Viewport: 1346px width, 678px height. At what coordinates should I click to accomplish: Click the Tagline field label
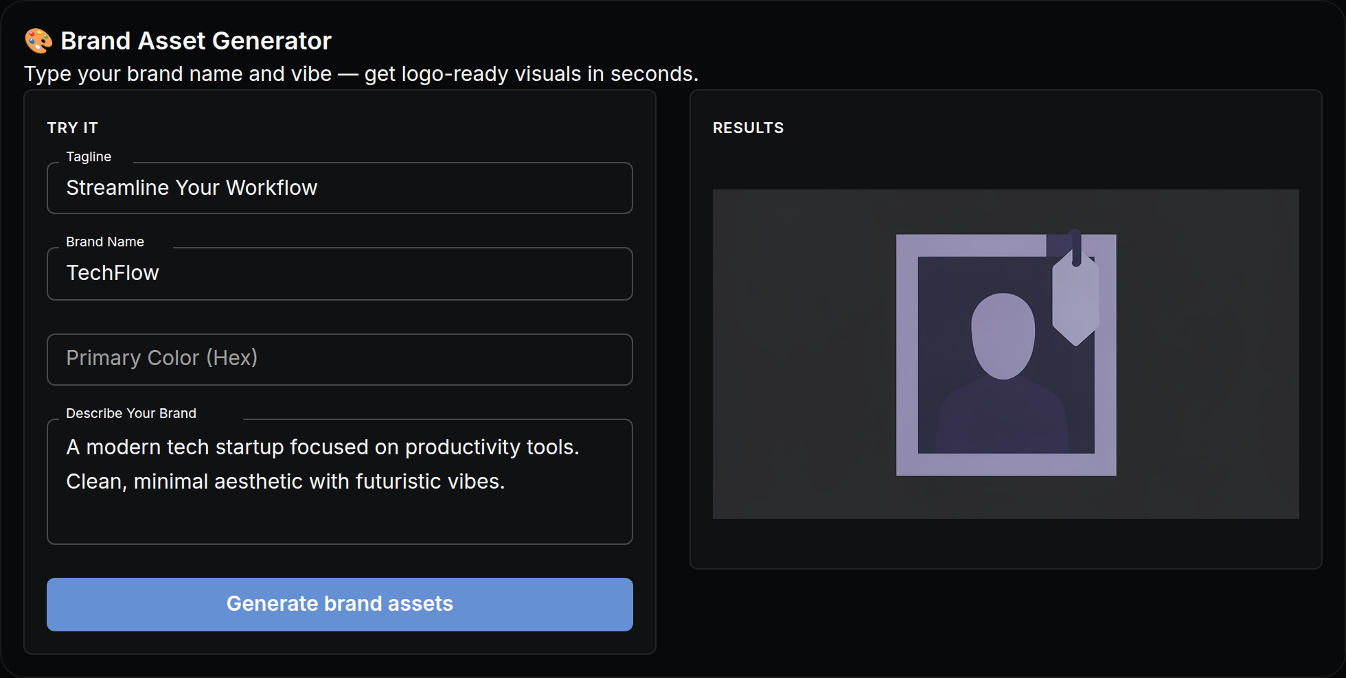pos(89,156)
